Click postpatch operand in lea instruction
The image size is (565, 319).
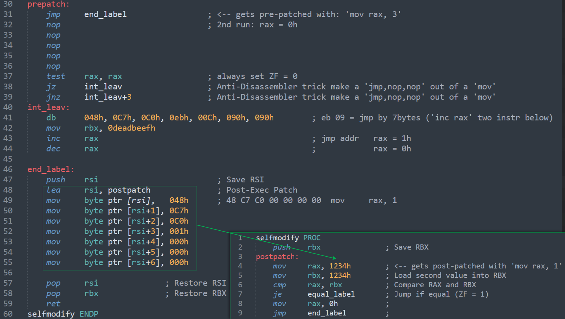tap(129, 190)
